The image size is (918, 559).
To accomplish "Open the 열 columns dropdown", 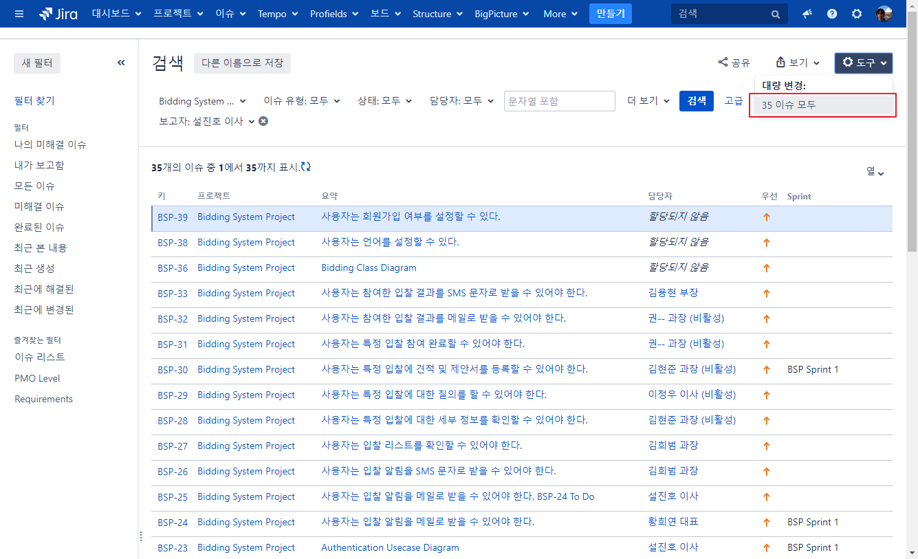I will pos(875,172).
